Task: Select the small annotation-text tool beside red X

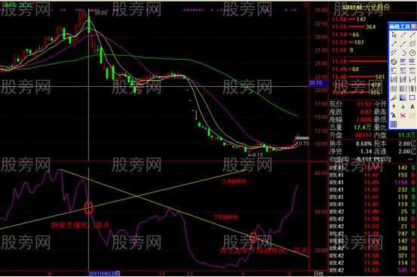Action: coord(394,115)
